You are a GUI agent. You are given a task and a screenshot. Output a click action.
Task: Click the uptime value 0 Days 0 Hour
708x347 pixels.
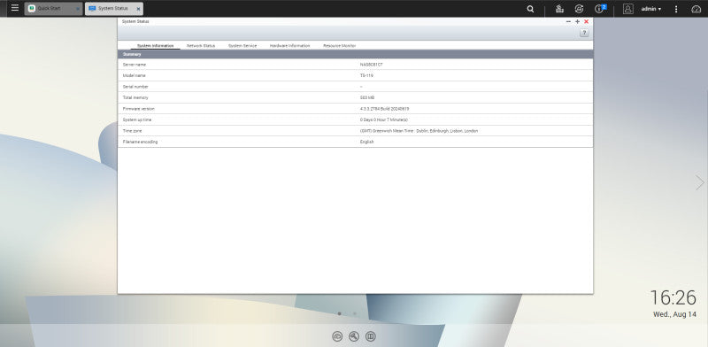[384, 120]
